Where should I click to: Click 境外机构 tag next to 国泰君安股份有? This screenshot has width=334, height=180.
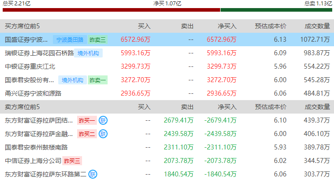(73, 80)
